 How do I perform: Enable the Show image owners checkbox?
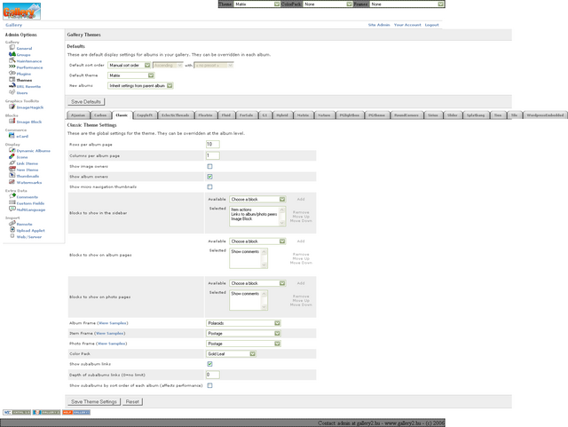tap(209, 166)
